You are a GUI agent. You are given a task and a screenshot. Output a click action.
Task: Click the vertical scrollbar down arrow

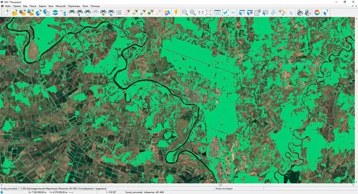(x=356, y=182)
